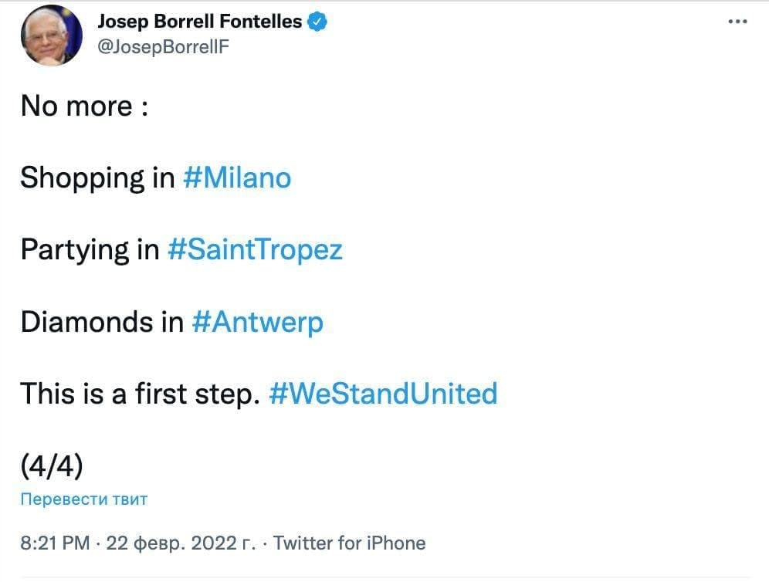Open the @JosepBorrellF handle link
The width and height of the screenshot is (769, 582).
point(163,47)
